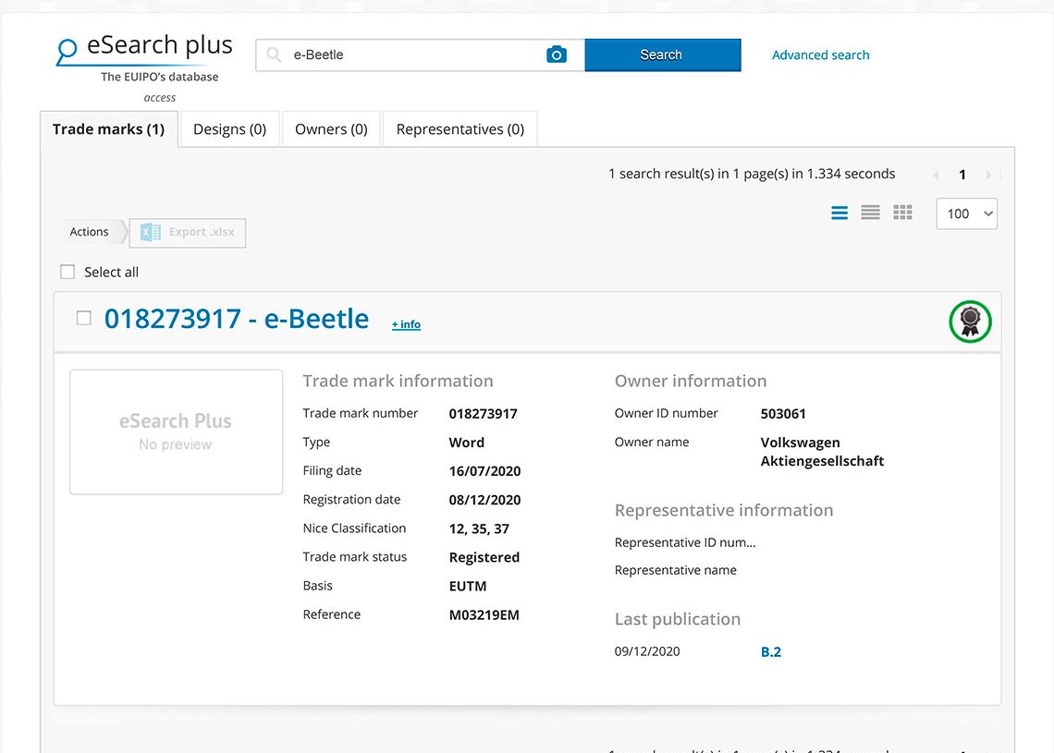Image resolution: width=1054 pixels, height=753 pixels.
Task: Open the Actions menu
Action: [x=90, y=232]
